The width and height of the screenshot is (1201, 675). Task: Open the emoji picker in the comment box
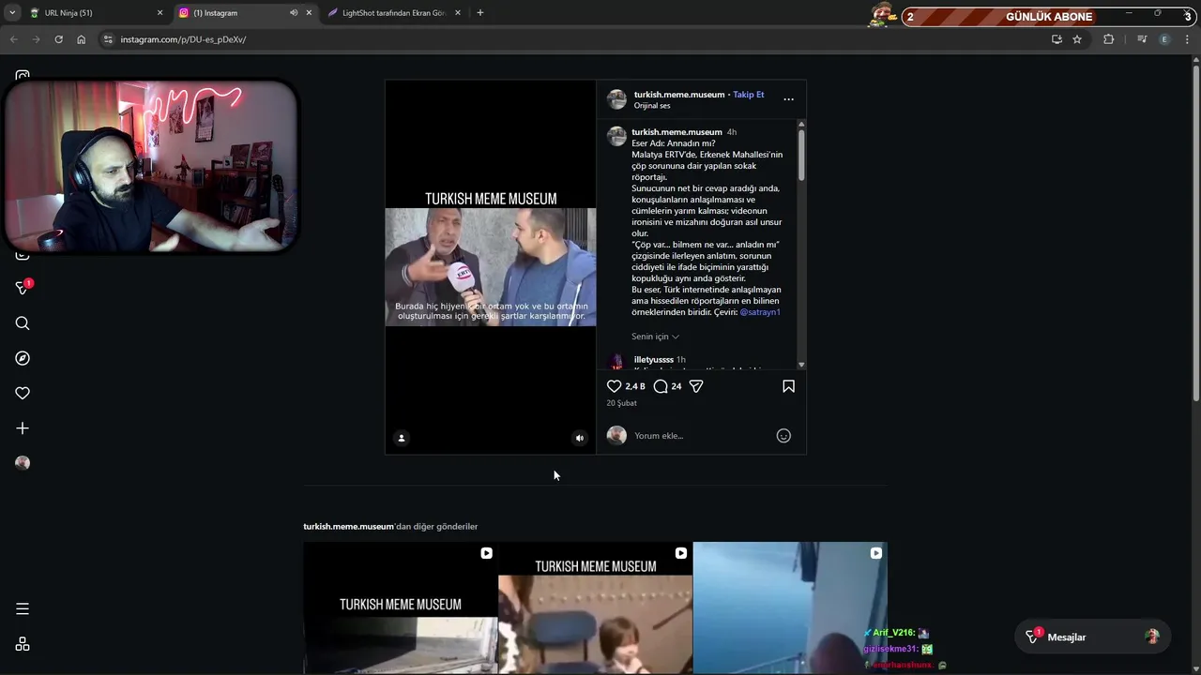click(x=783, y=436)
